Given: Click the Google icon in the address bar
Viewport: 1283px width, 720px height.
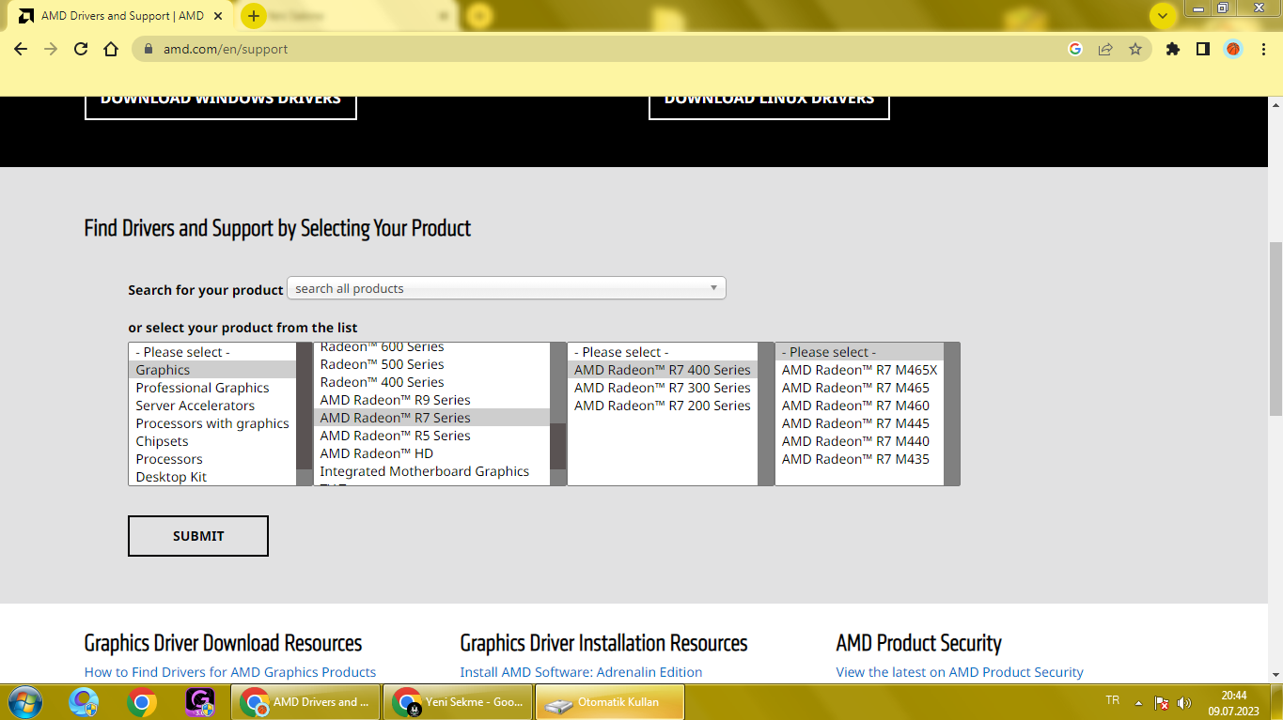Looking at the screenshot, I should pyautogui.click(x=1075, y=49).
